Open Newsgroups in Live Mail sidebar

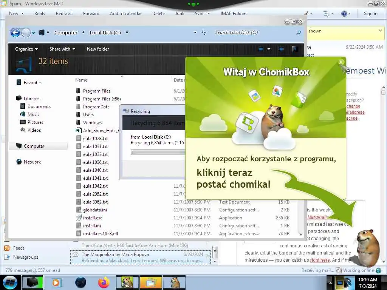tap(26, 257)
